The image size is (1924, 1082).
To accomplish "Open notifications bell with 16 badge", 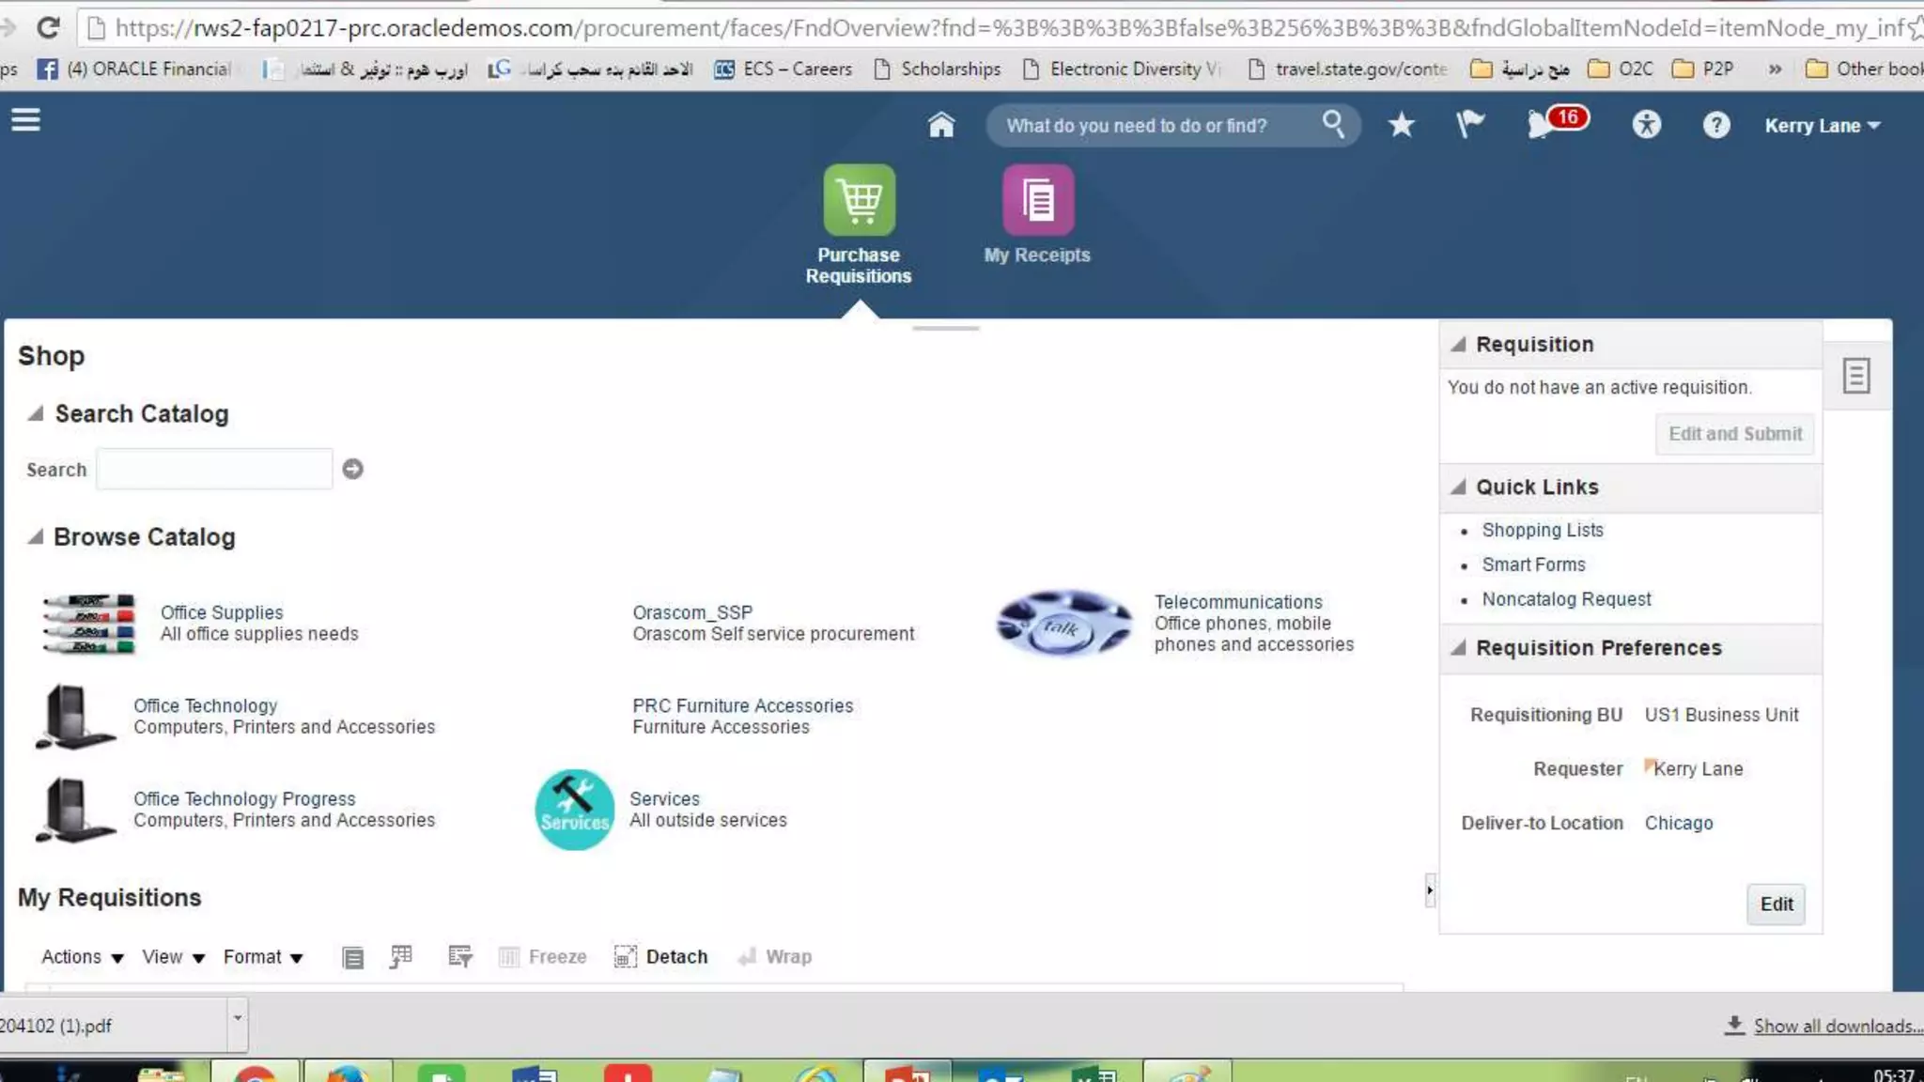I will [x=1556, y=123].
